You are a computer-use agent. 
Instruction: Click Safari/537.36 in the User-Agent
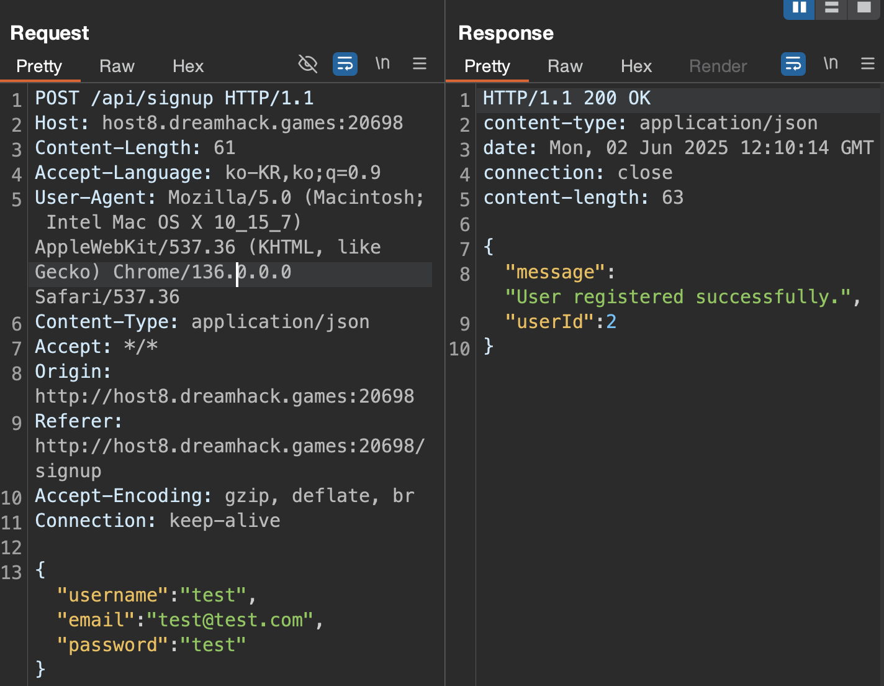click(x=107, y=297)
